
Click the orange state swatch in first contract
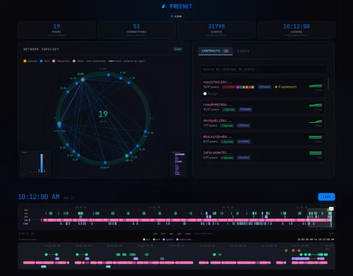click(247, 87)
